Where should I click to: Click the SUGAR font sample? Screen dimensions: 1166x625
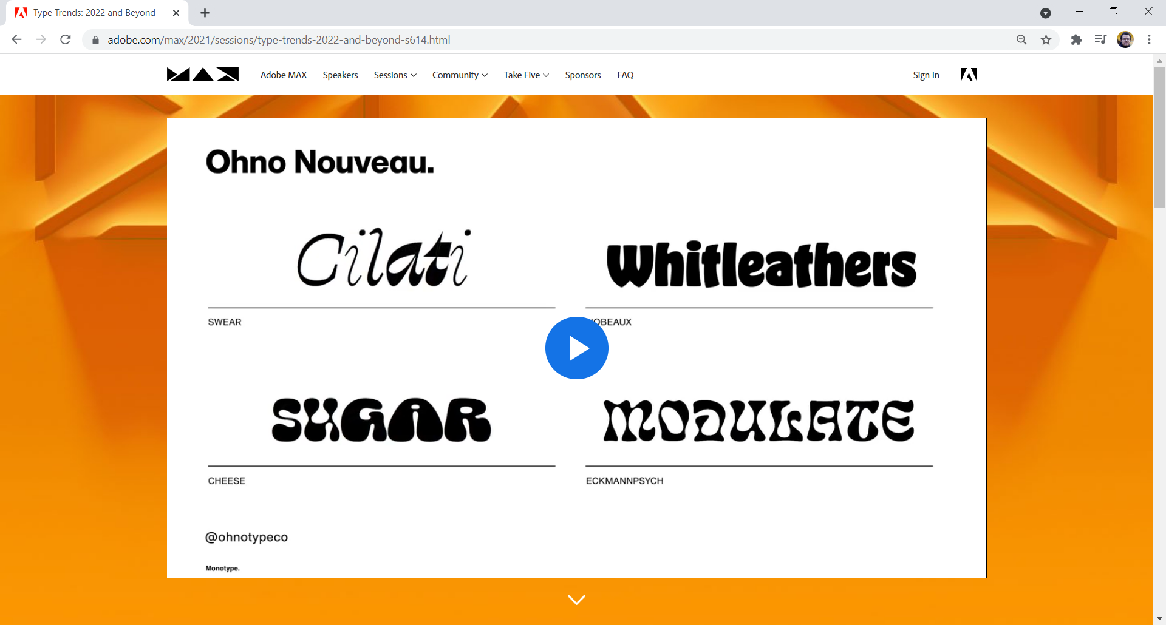pos(381,420)
